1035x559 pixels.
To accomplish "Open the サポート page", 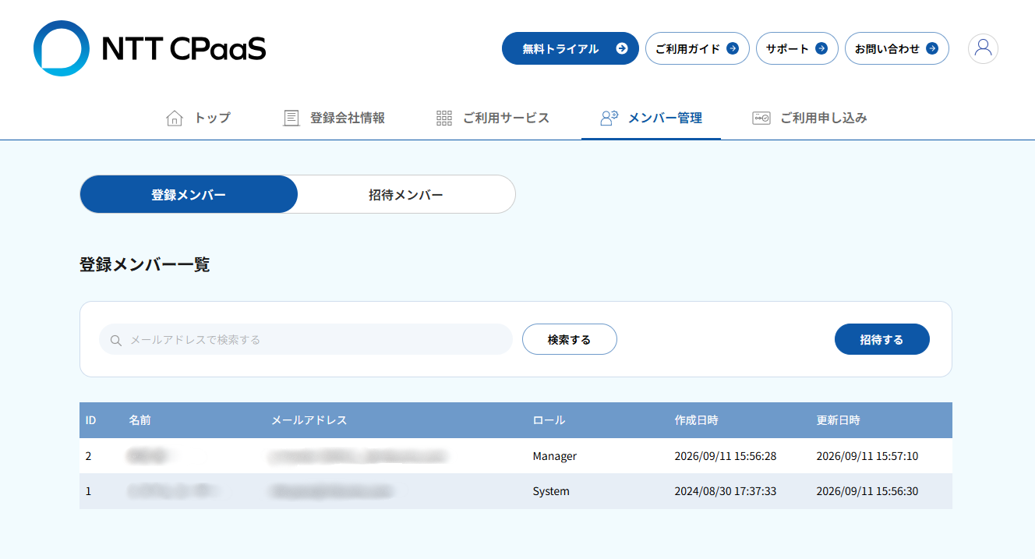I will pos(797,48).
